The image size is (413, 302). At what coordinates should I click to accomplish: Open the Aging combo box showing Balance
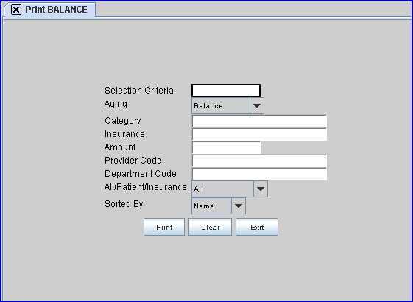[227, 105]
